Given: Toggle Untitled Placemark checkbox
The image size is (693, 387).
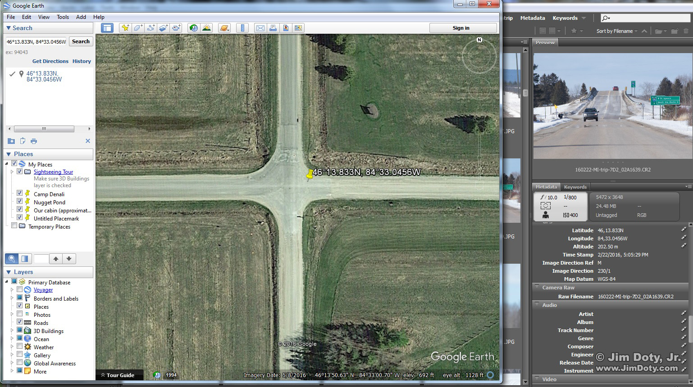Looking at the screenshot, I should click(19, 217).
